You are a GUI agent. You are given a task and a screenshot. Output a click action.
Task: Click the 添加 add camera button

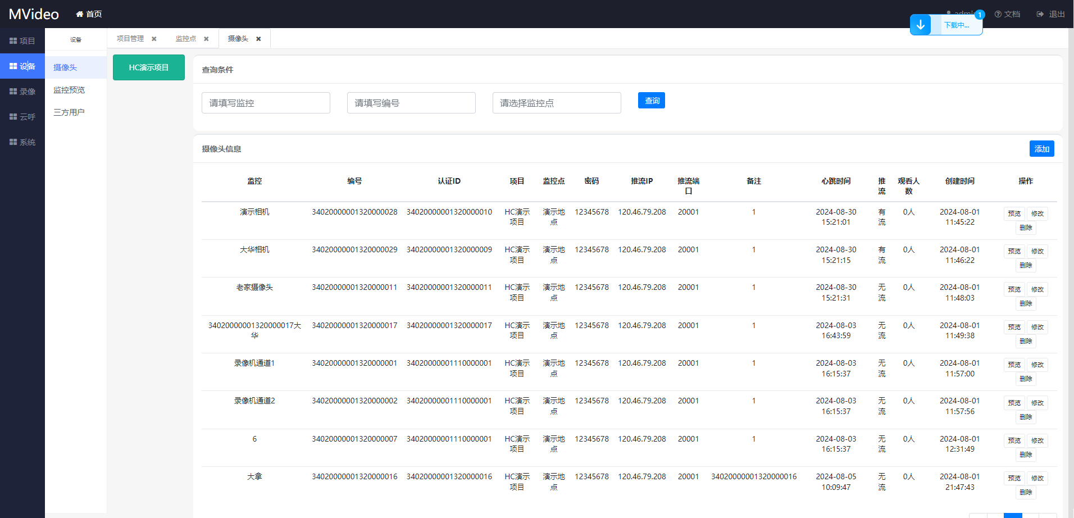point(1042,149)
